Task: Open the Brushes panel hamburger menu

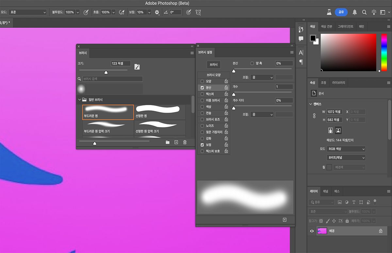Action: coord(192,53)
